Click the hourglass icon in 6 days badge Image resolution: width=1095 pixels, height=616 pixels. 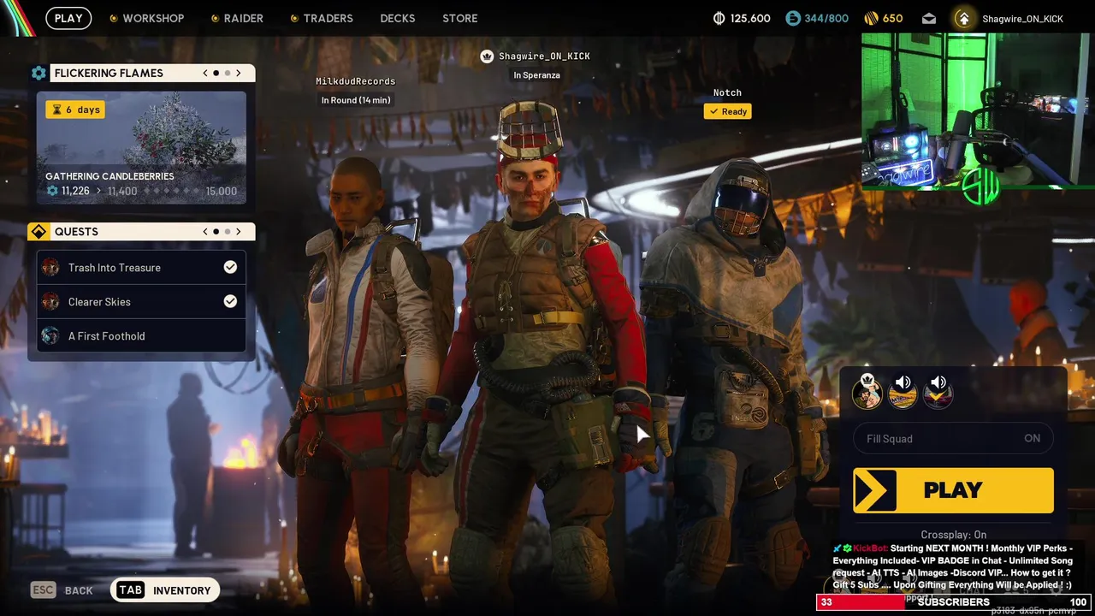click(57, 110)
